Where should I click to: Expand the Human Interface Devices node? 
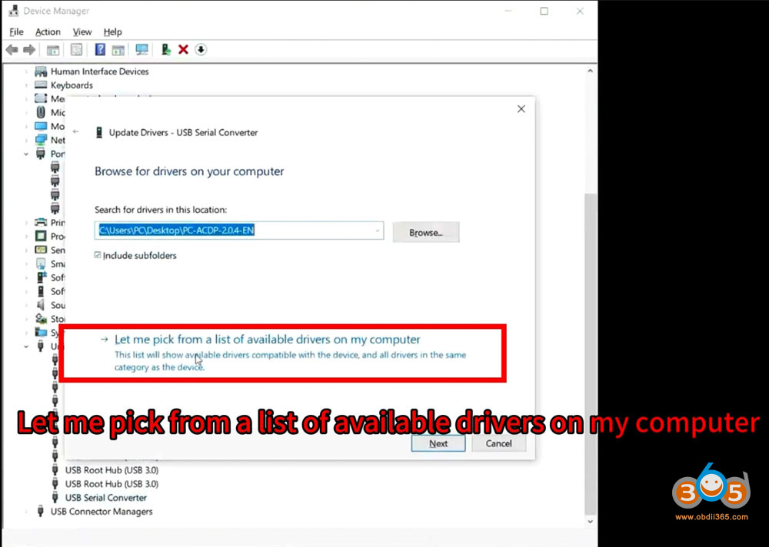click(x=26, y=71)
